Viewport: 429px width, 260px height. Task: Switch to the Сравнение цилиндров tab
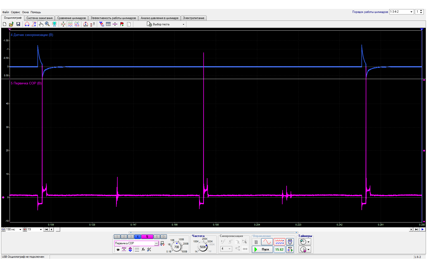[72, 18]
